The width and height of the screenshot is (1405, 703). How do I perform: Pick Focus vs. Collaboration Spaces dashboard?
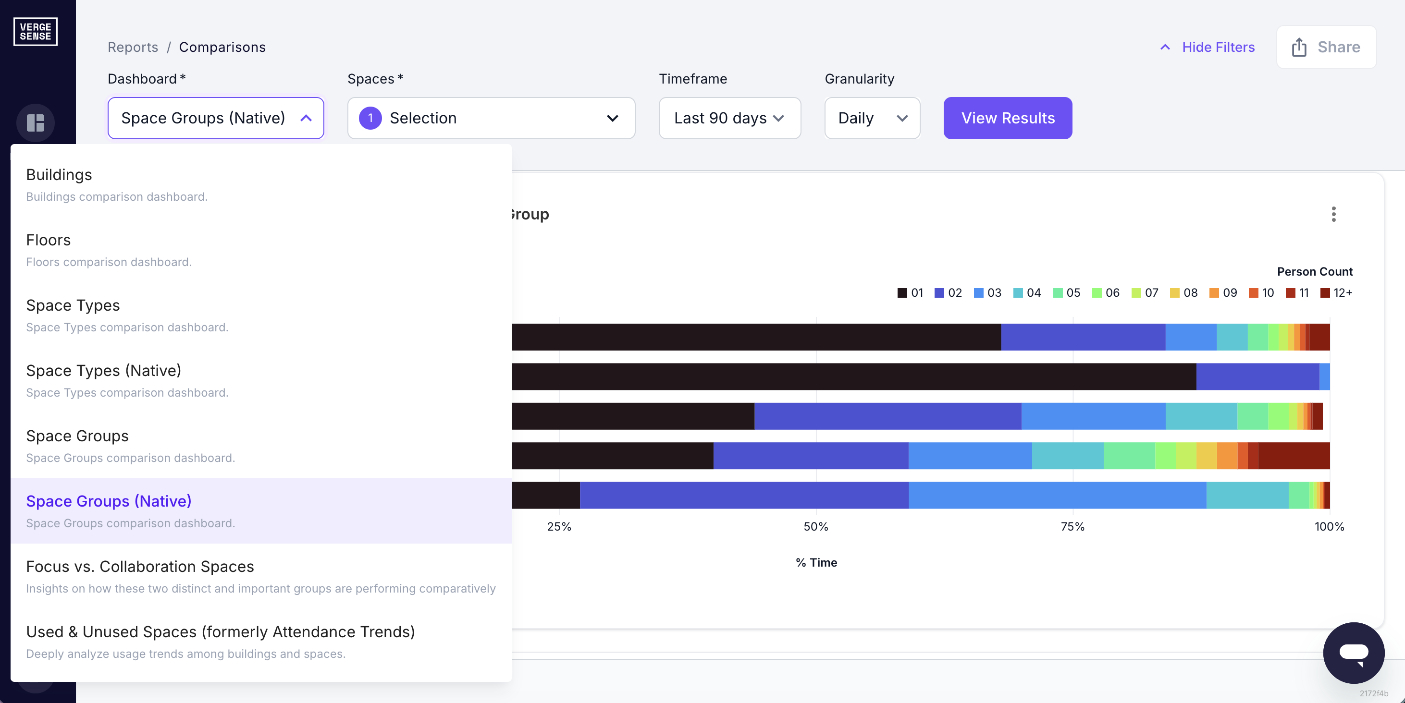click(x=261, y=577)
